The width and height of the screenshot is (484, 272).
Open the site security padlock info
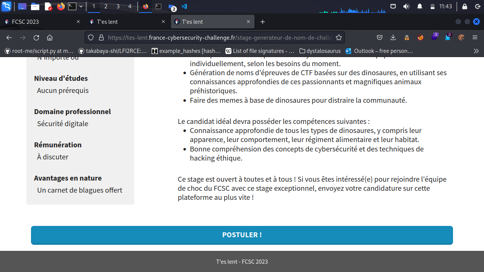pos(101,37)
